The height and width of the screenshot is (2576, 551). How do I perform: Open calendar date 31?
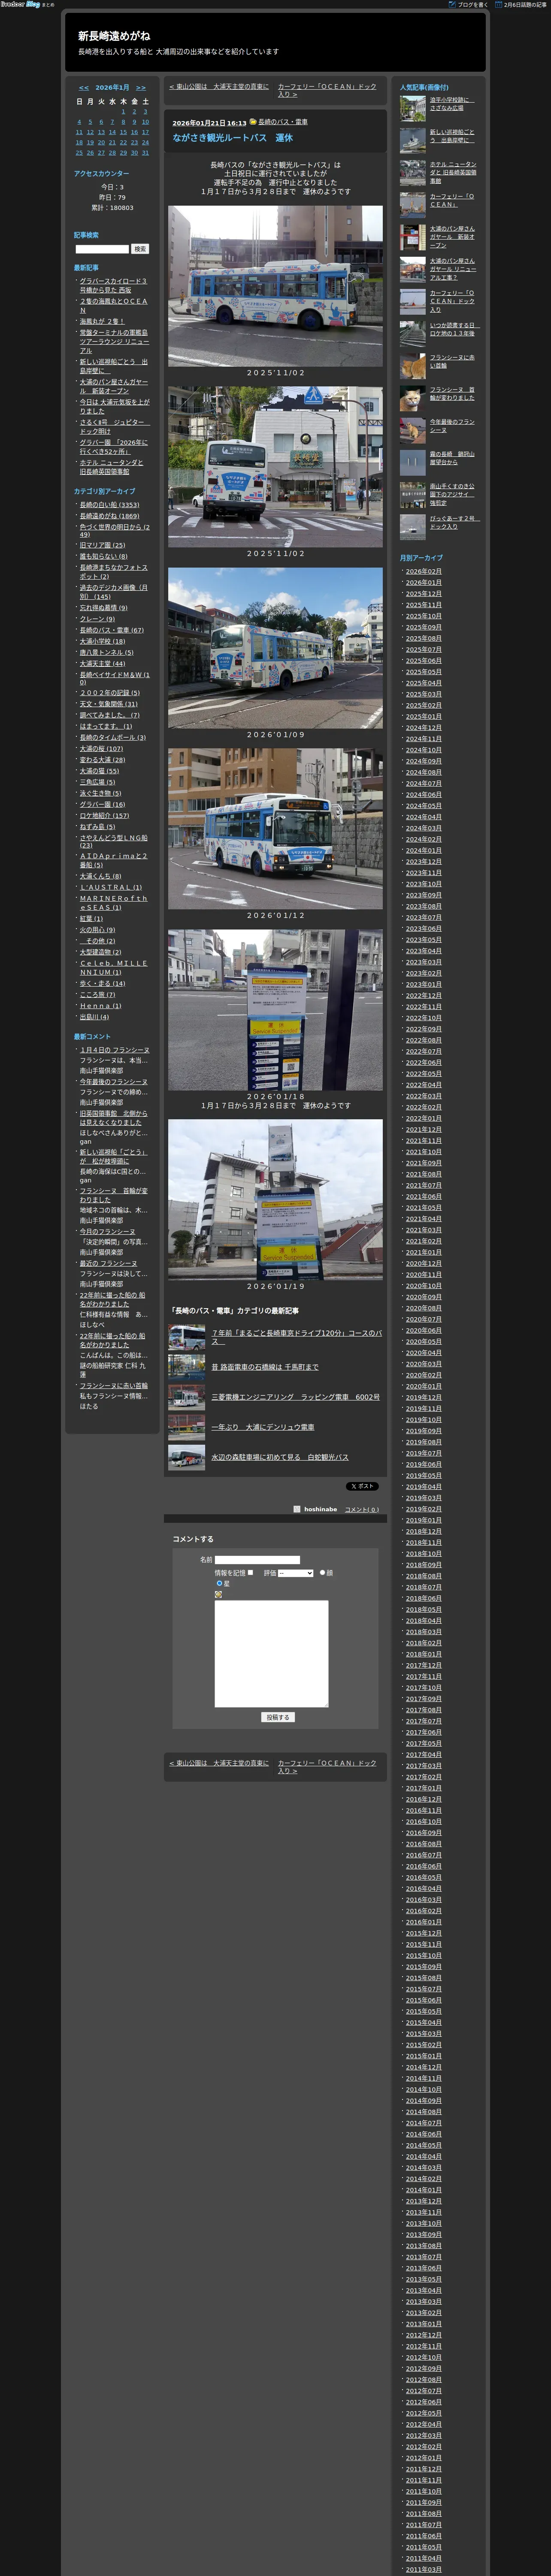point(145,153)
